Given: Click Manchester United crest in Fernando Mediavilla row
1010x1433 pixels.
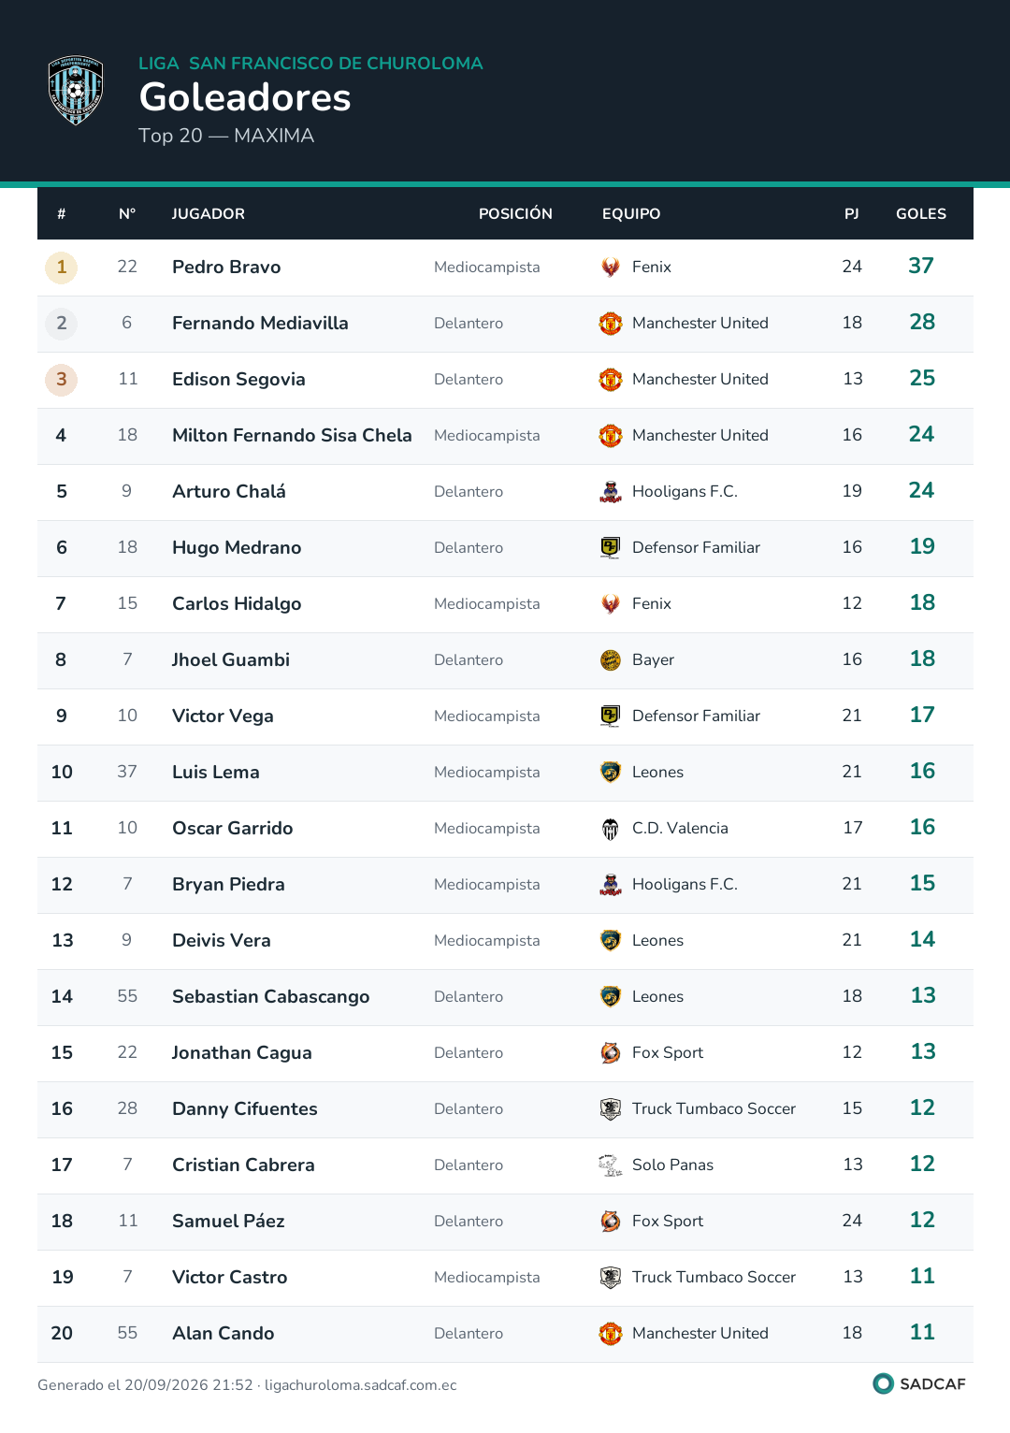Looking at the screenshot, I should point(611,324).
